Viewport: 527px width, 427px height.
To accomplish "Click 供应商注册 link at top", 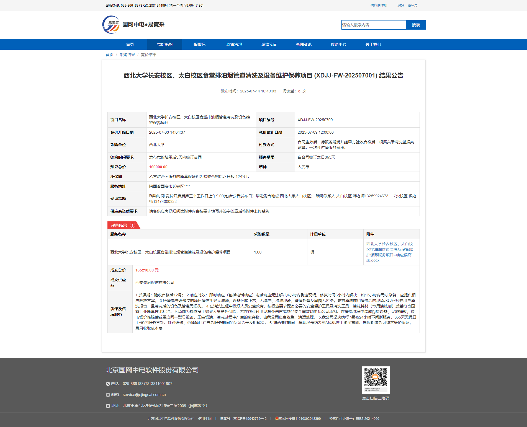I will coord(379,6).
